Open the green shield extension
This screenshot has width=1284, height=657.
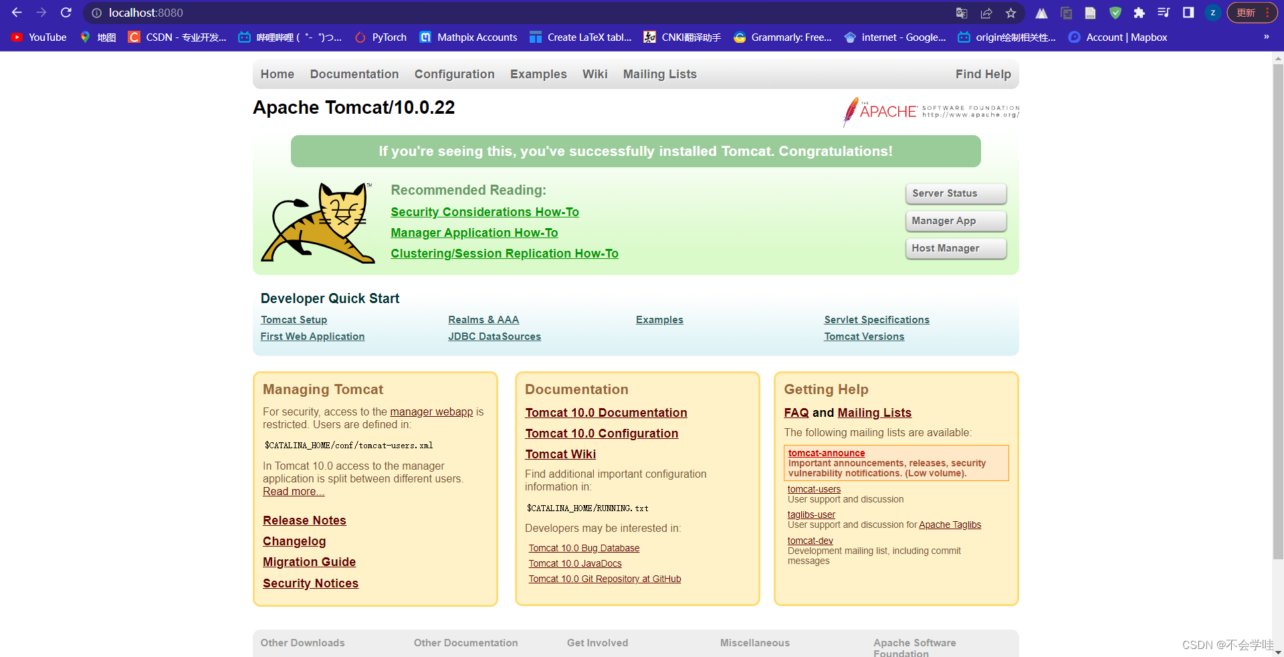pyautogui.click(x=1115, y=13)
